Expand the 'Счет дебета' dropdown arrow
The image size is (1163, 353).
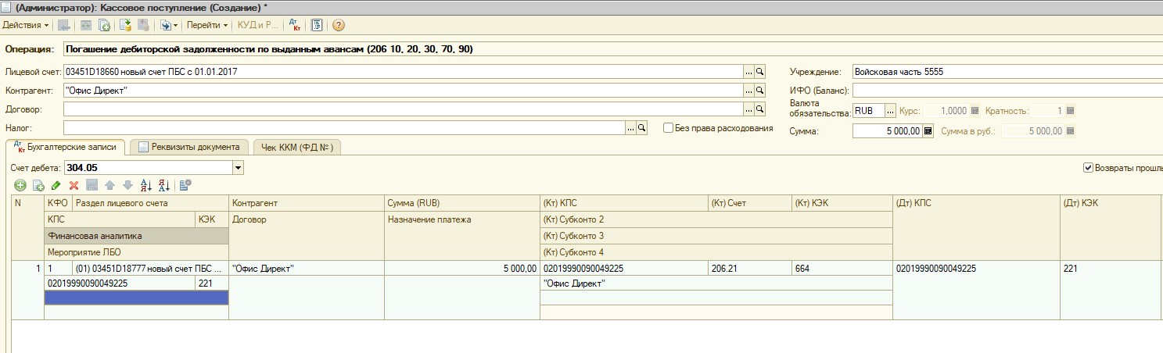point(239,167)
